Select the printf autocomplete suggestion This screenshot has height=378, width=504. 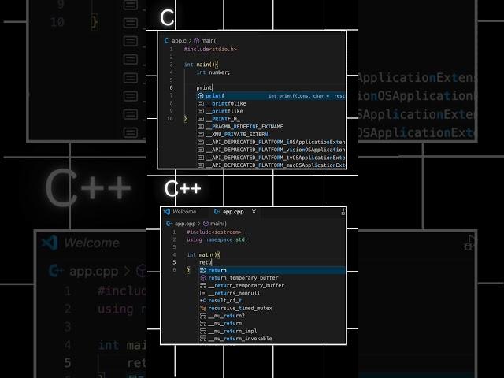click(271, 96)
